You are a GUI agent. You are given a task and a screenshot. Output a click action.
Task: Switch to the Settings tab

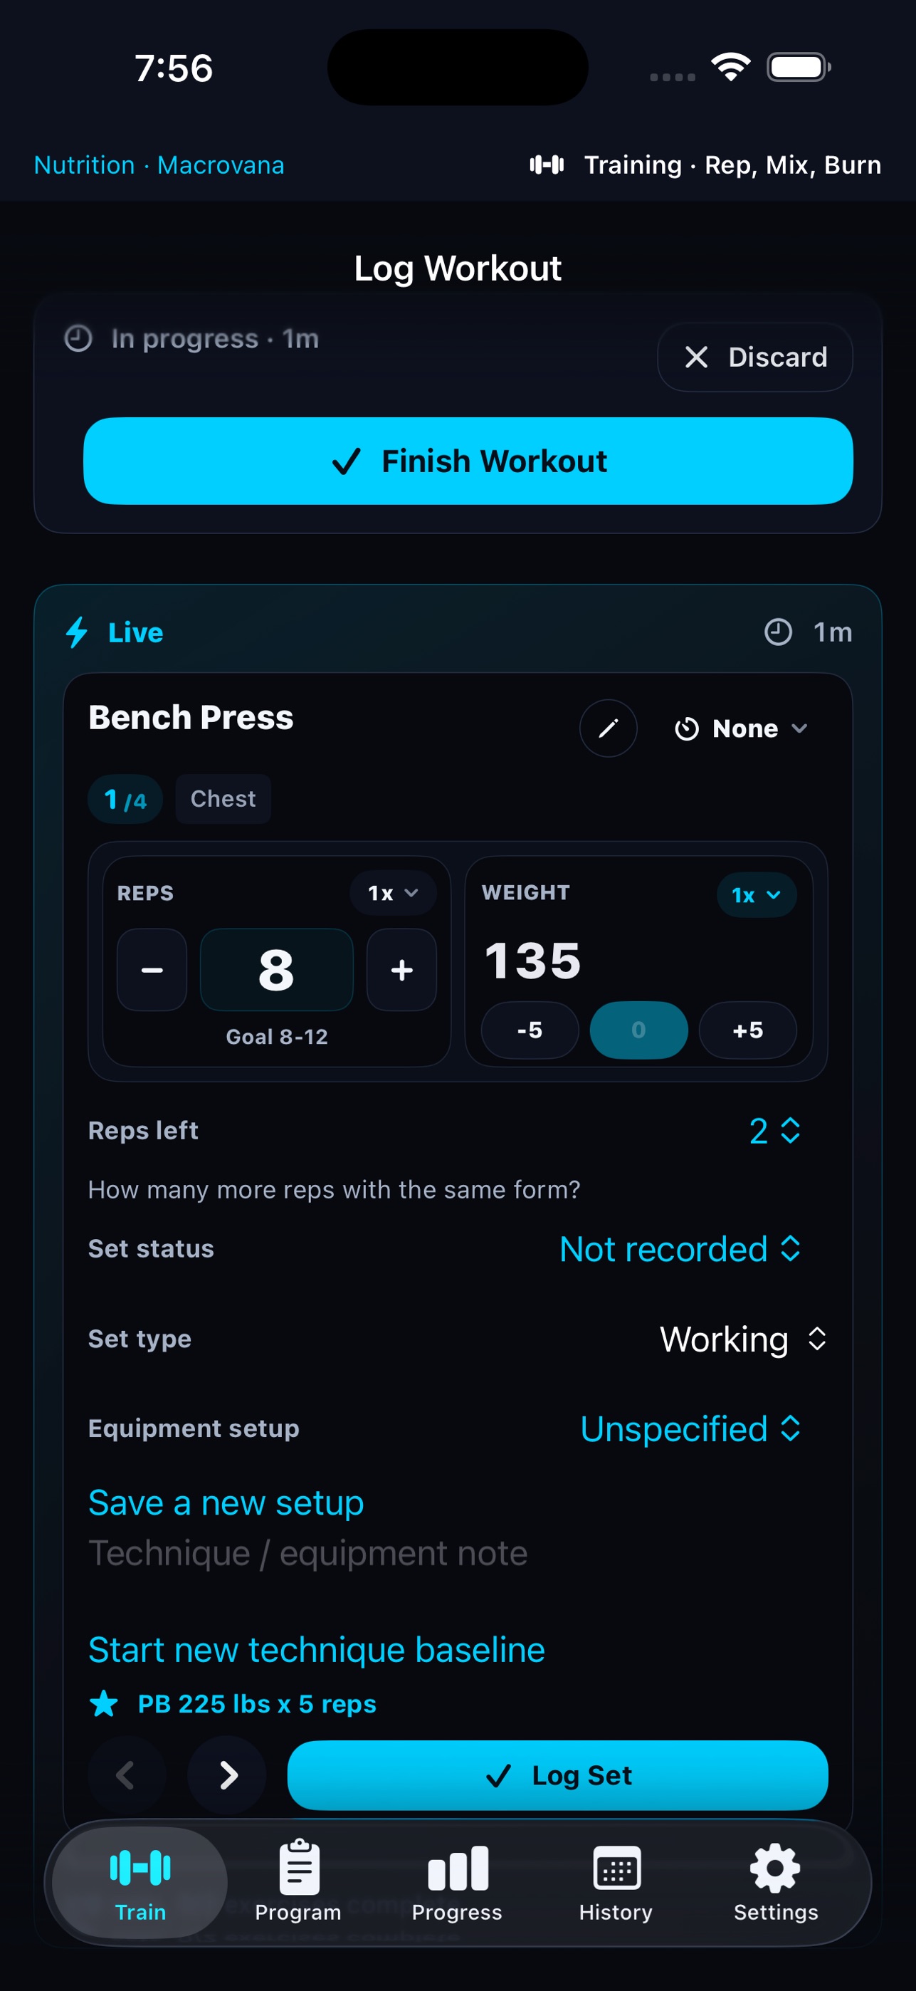point(776,1883)
